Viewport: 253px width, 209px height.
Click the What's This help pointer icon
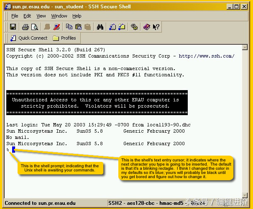[156, 27]
